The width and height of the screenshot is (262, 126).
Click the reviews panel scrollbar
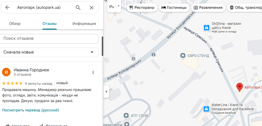coord(102,46)
